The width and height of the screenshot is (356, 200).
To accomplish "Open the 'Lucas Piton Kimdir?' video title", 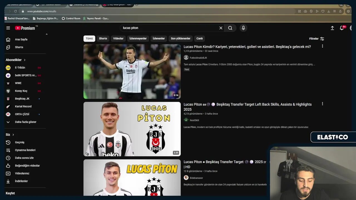I will (x=247, y=47).
